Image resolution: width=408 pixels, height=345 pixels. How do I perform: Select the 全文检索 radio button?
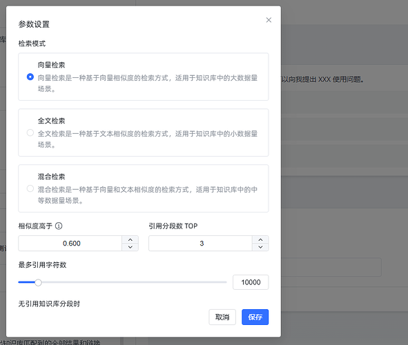click(x=30, y=132)
